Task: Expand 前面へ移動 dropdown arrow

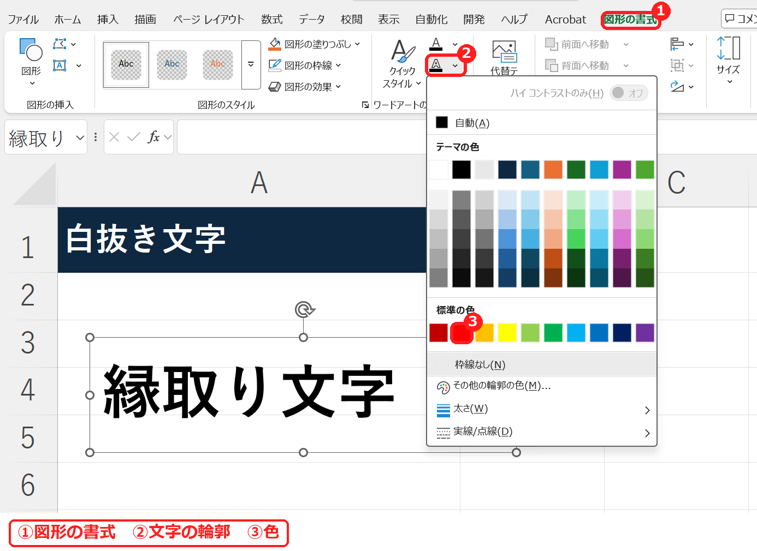Action: pyautogui.click(x=626, y=44)
